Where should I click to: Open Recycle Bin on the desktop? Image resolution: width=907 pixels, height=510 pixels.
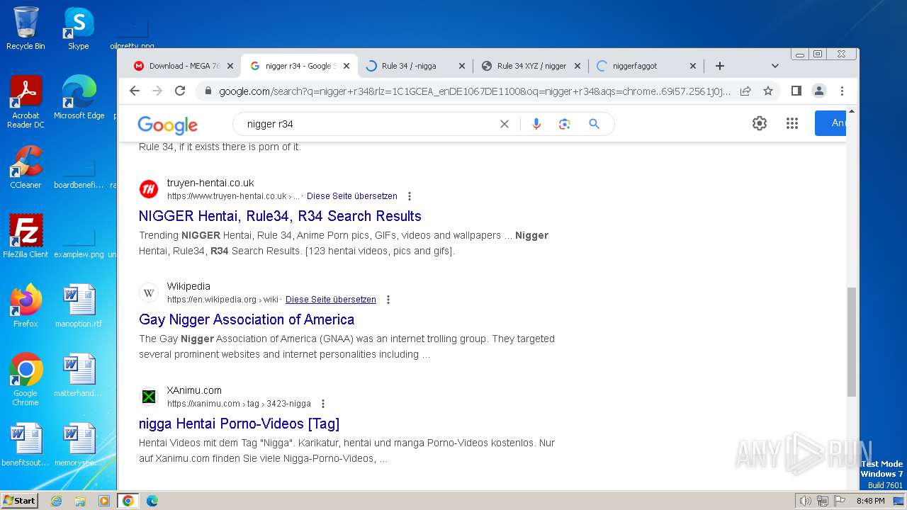pyautogui.click(x=26, y=28)
